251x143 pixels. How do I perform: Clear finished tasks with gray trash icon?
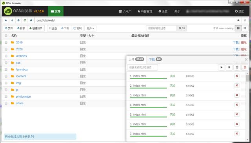point(237,67)
